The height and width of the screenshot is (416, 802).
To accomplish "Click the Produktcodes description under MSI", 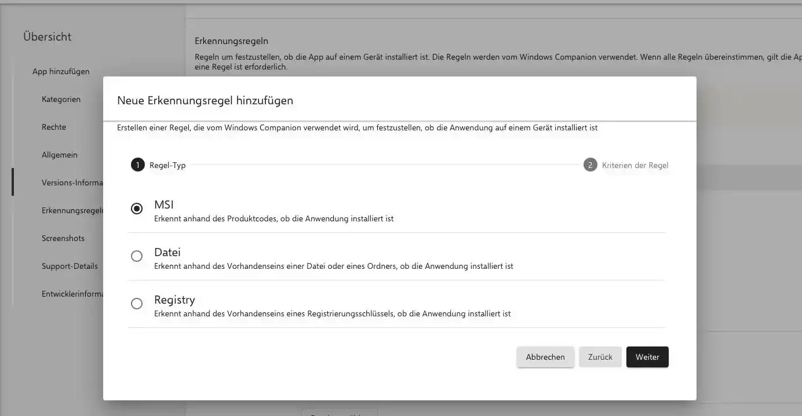I will coord(274,219).
